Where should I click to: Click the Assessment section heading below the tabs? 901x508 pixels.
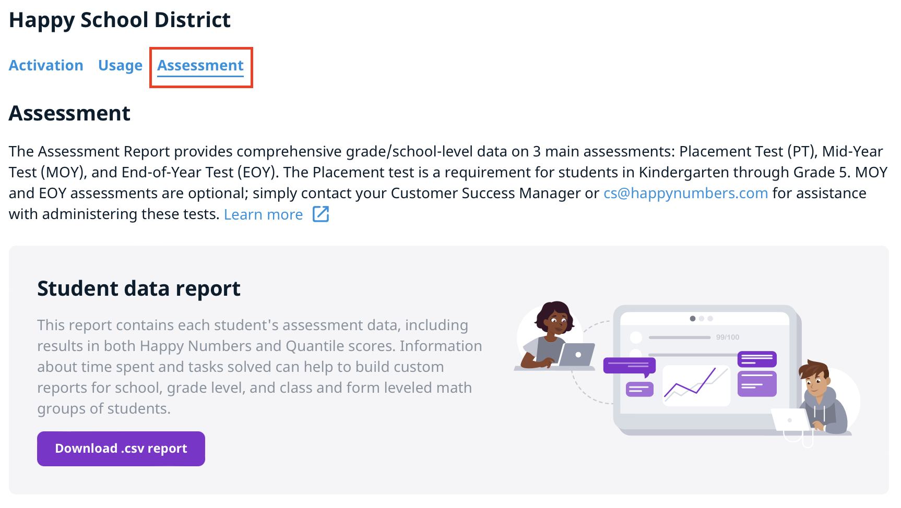click(69, 114)
